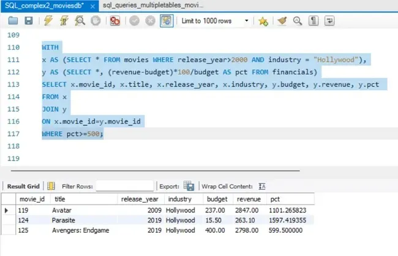Save the current SQL script
398x256 pixels.
pos(28,21)
